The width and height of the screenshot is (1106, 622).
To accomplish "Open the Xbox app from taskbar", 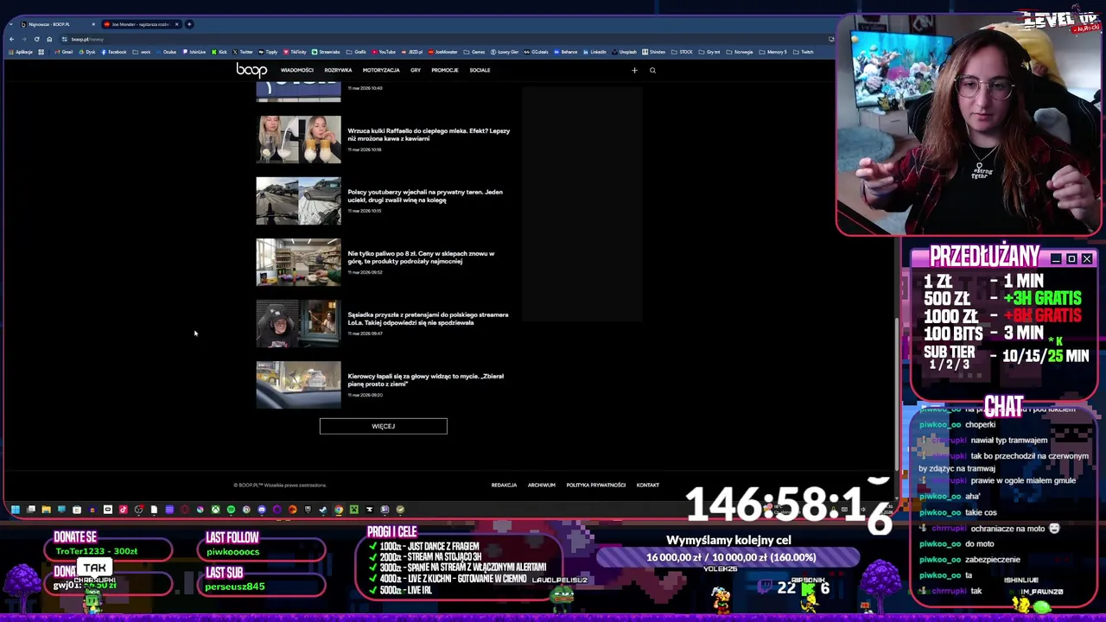I will [215, 510].
